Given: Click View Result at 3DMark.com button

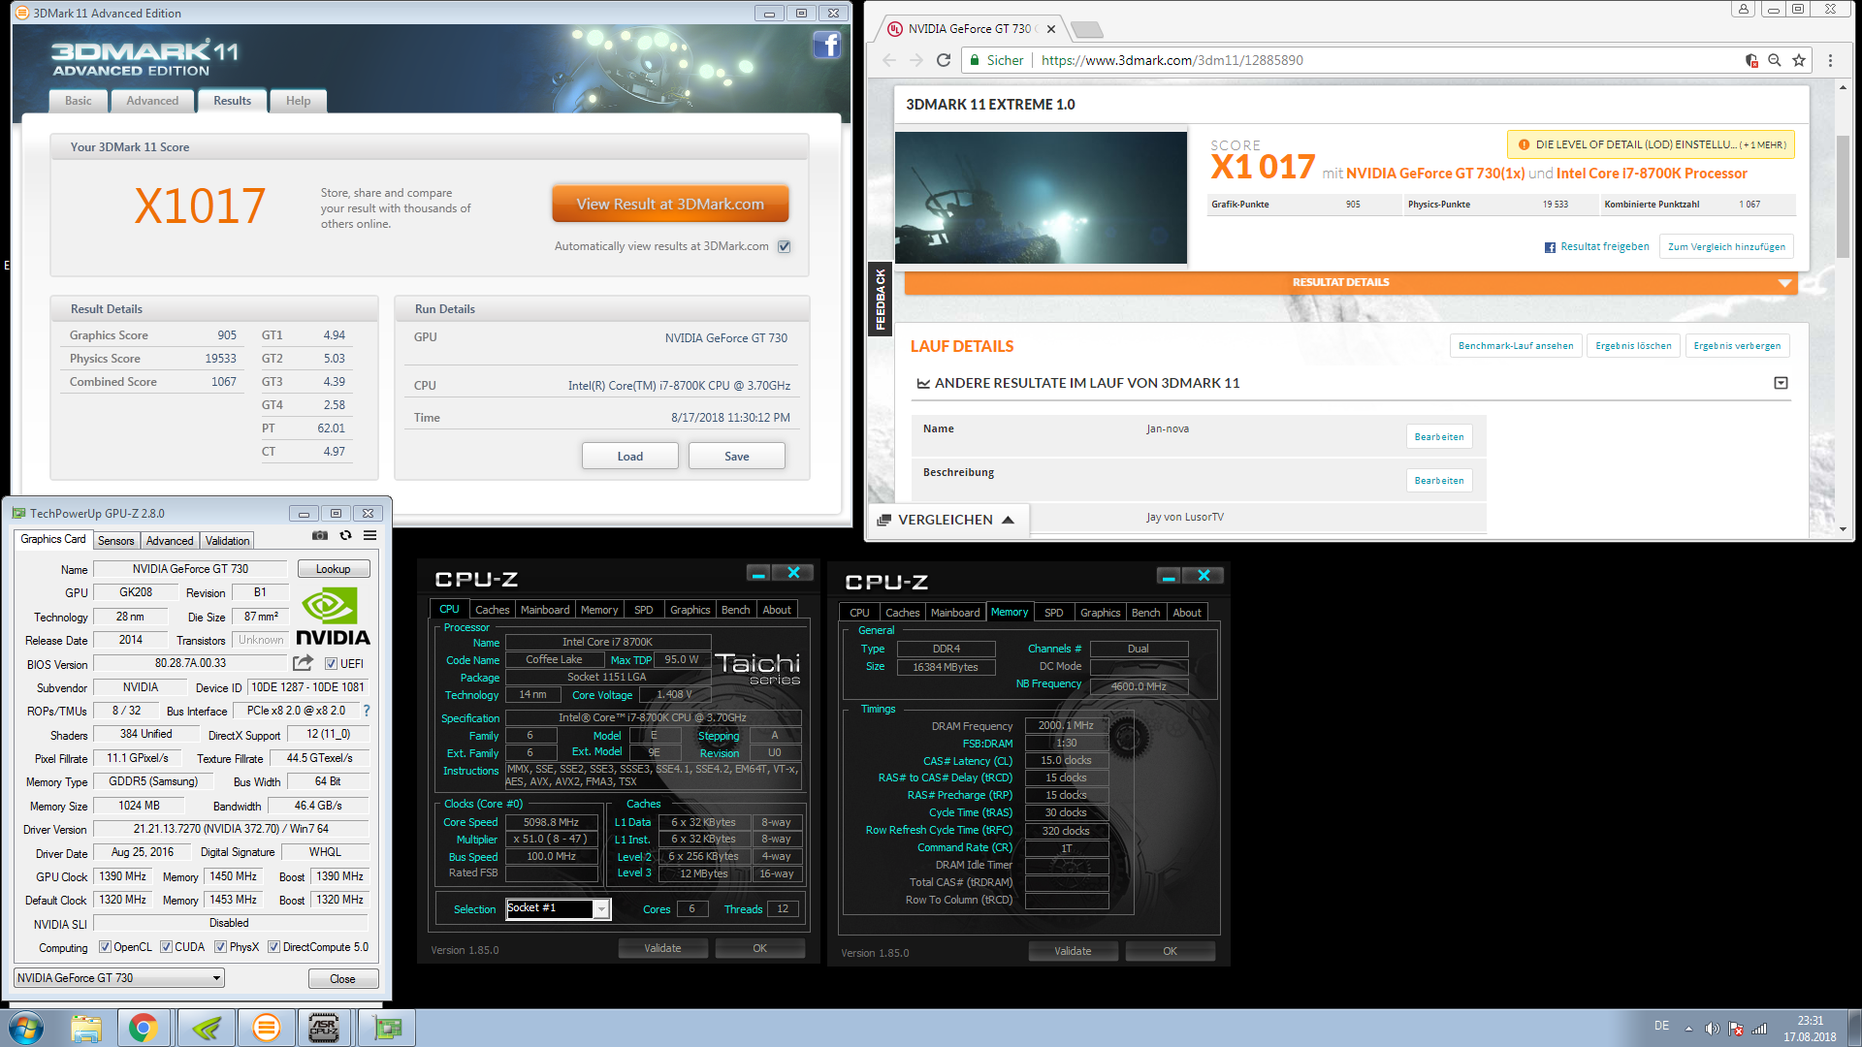Looking at the screenshot, I should (x=670, y=204).
